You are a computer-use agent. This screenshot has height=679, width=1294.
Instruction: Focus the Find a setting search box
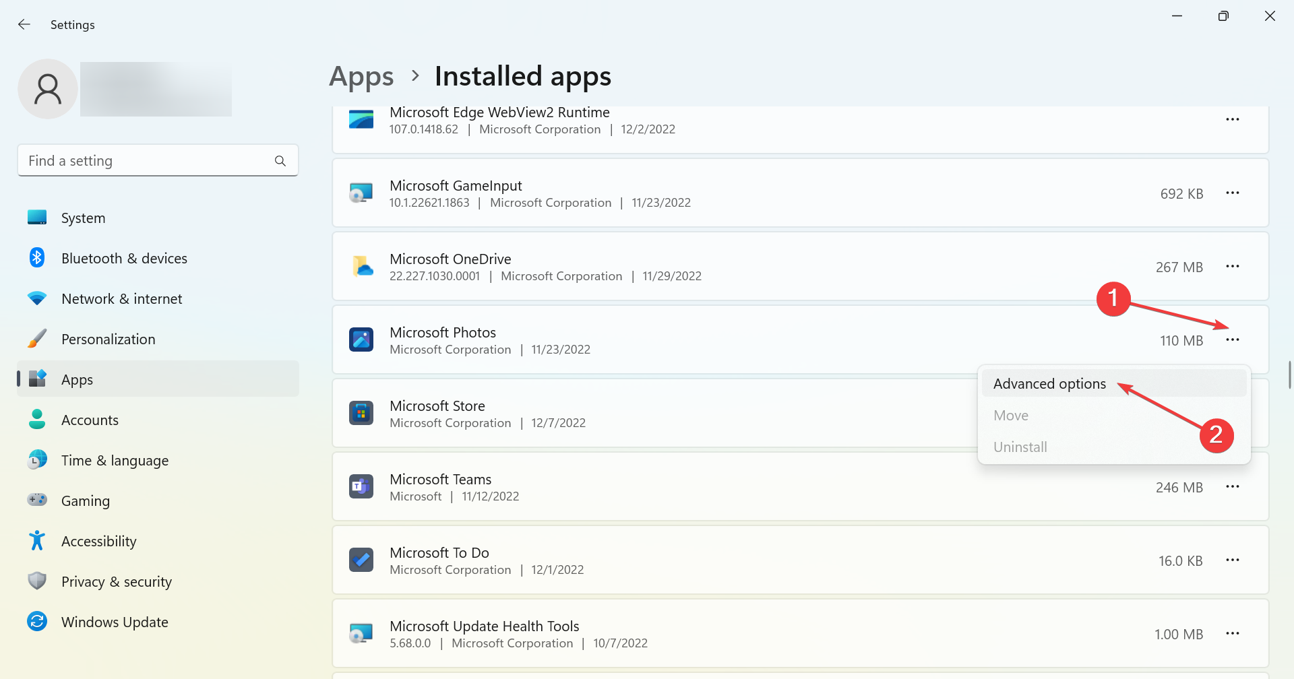(158, 160)
